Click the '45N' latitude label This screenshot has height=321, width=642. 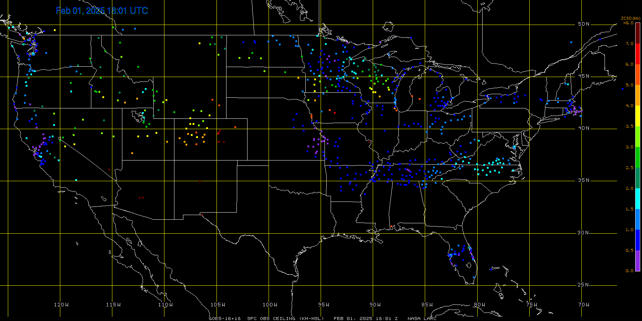click(x=584, y=76)
